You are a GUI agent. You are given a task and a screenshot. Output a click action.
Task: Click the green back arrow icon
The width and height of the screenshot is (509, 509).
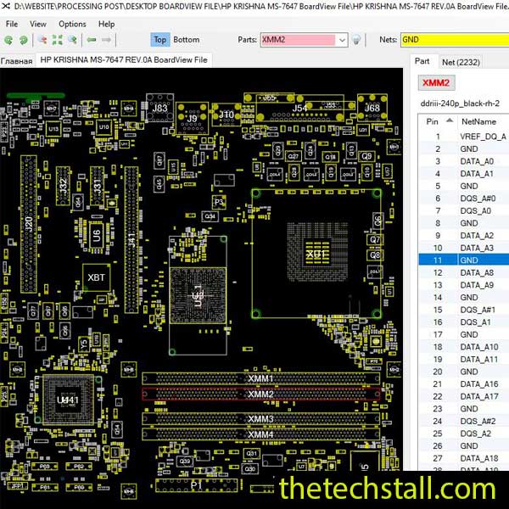[92, 40]
